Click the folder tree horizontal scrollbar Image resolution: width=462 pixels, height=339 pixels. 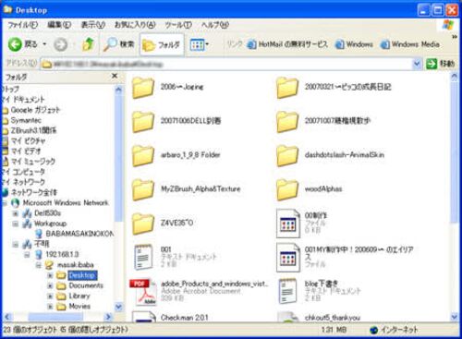[57, 317]
